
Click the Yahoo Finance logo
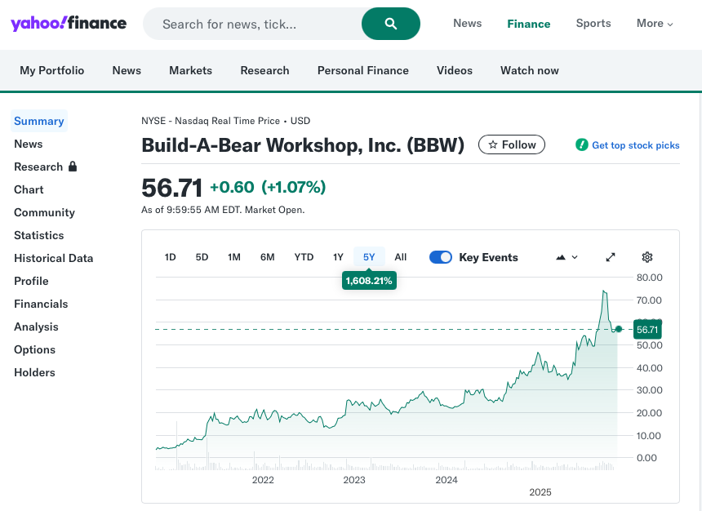[x=69, y=23]
